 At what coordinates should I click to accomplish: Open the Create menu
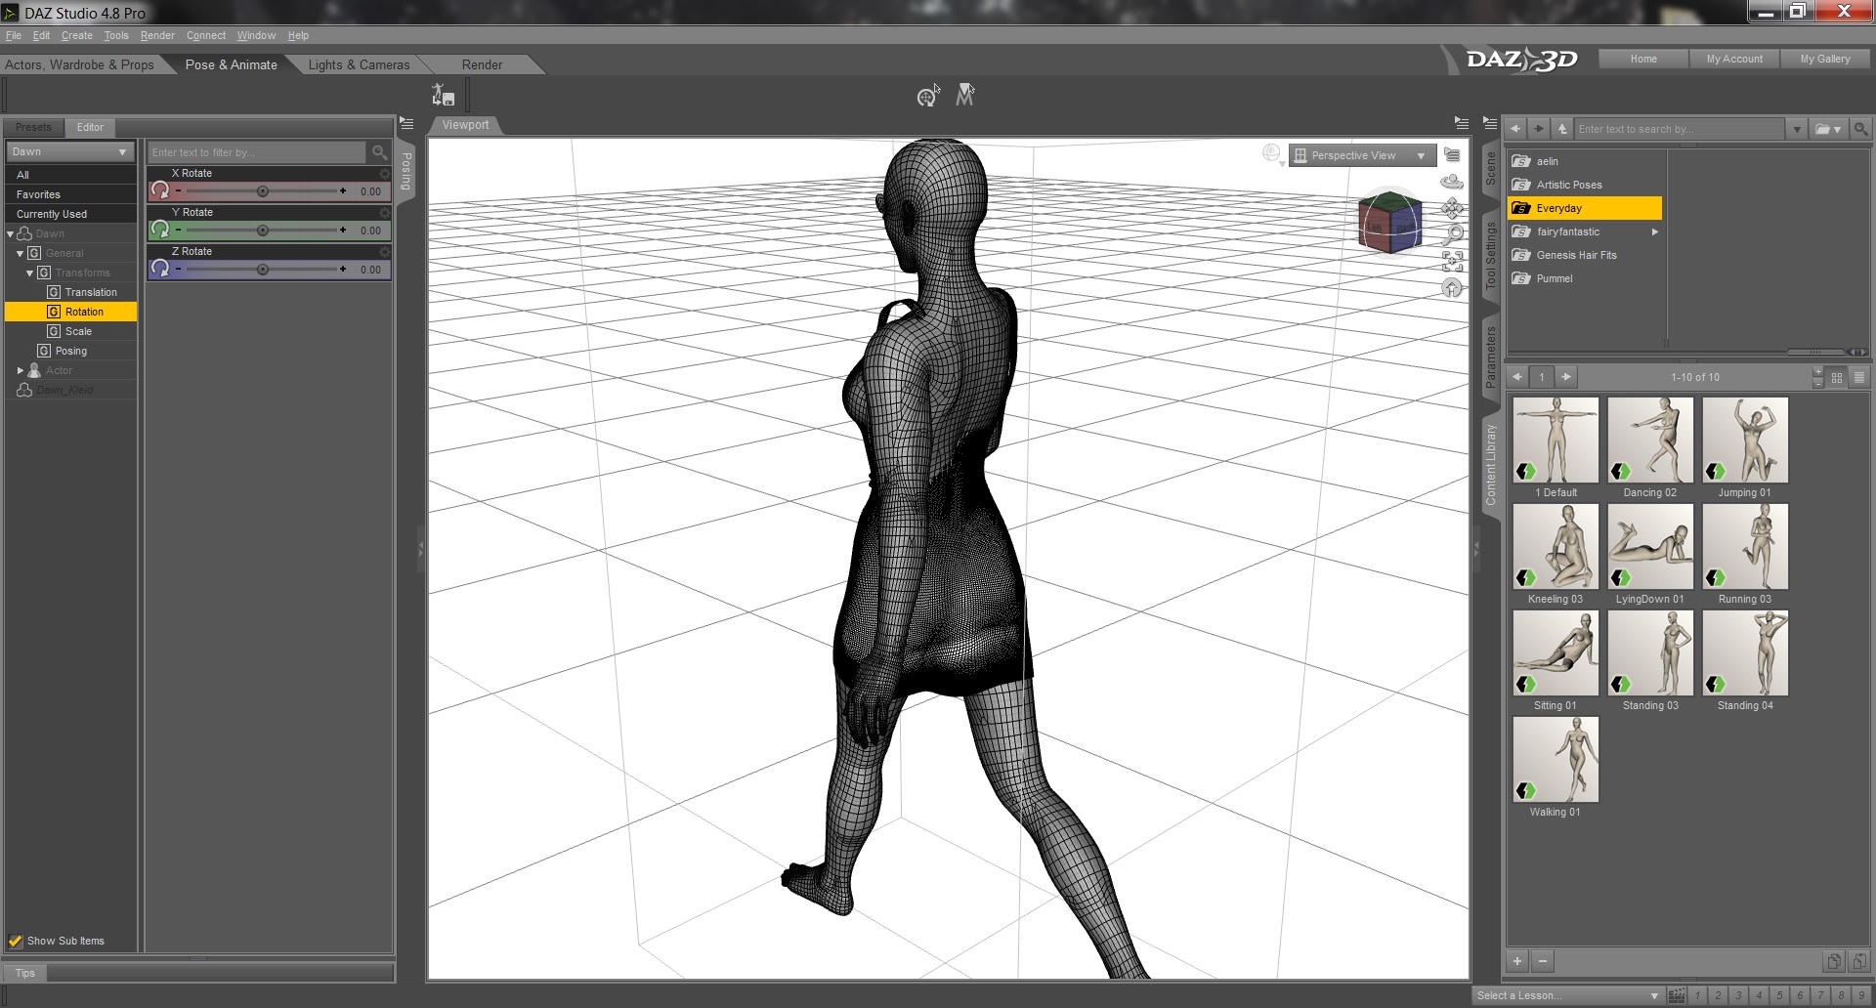click(77, 35)
